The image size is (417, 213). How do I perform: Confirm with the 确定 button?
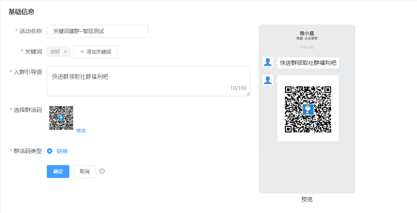58,172
